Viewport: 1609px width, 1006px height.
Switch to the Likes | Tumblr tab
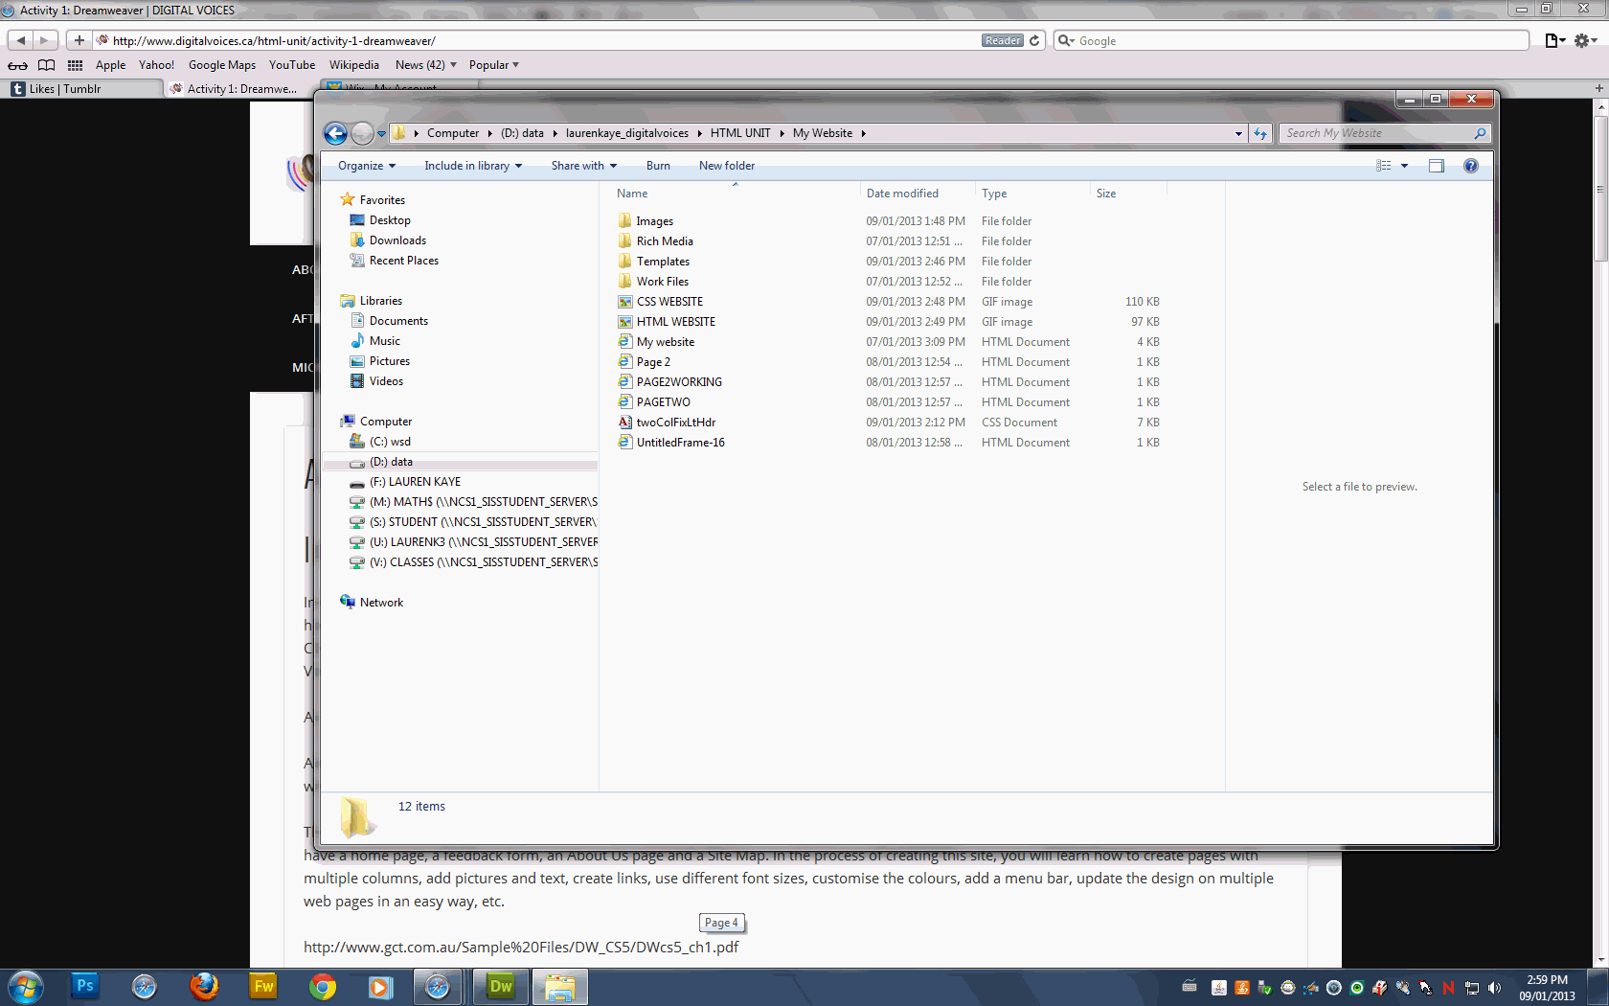[x=82, y=88]
